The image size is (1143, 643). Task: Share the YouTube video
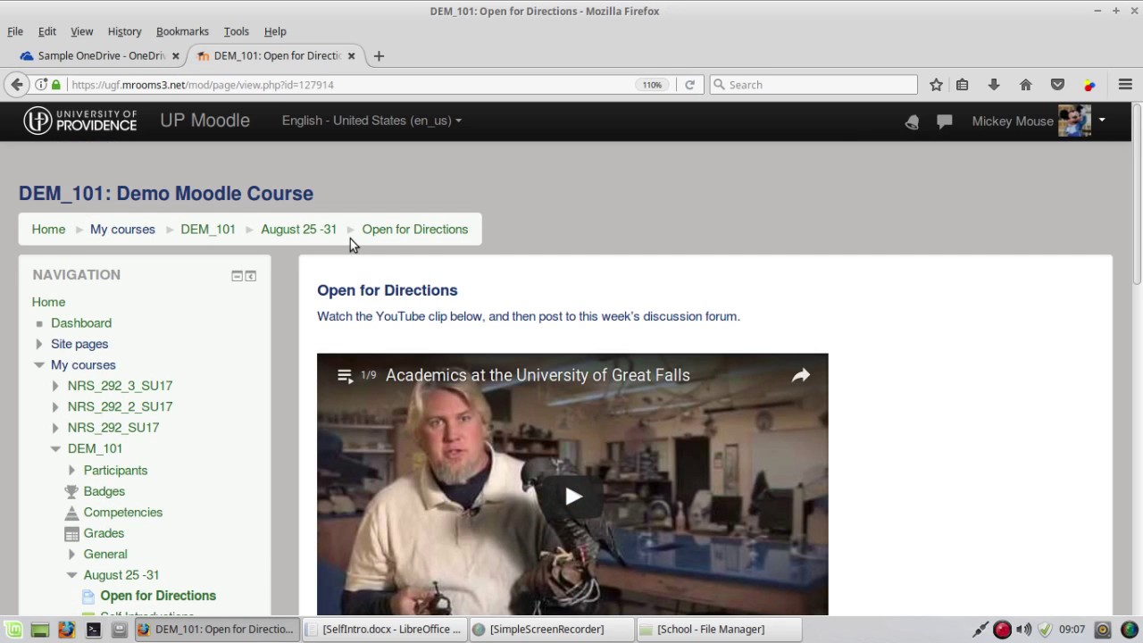pos(801,376)
